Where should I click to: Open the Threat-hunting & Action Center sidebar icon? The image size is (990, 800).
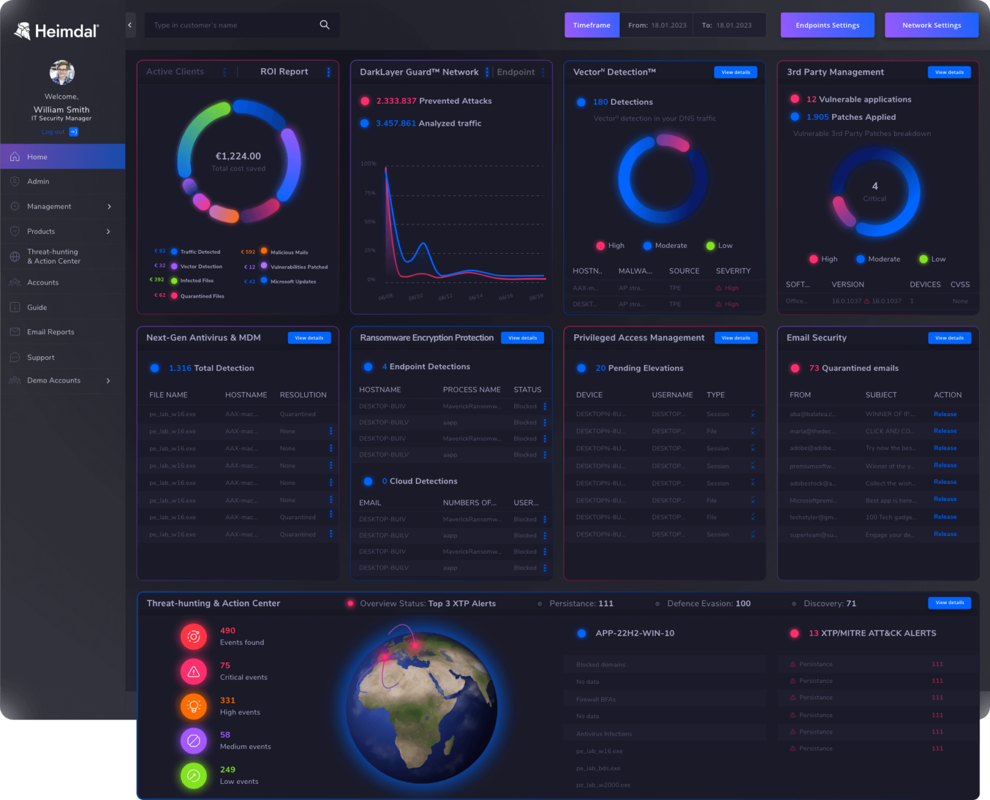click(x=14, y=256)
